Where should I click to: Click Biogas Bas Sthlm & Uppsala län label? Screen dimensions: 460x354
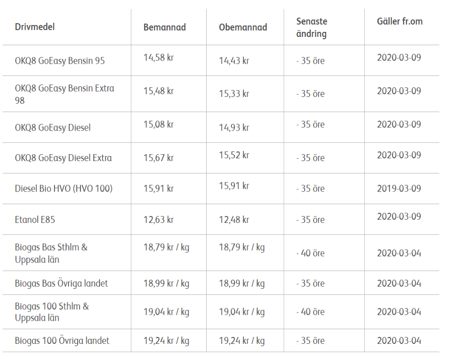click(51, 253)
